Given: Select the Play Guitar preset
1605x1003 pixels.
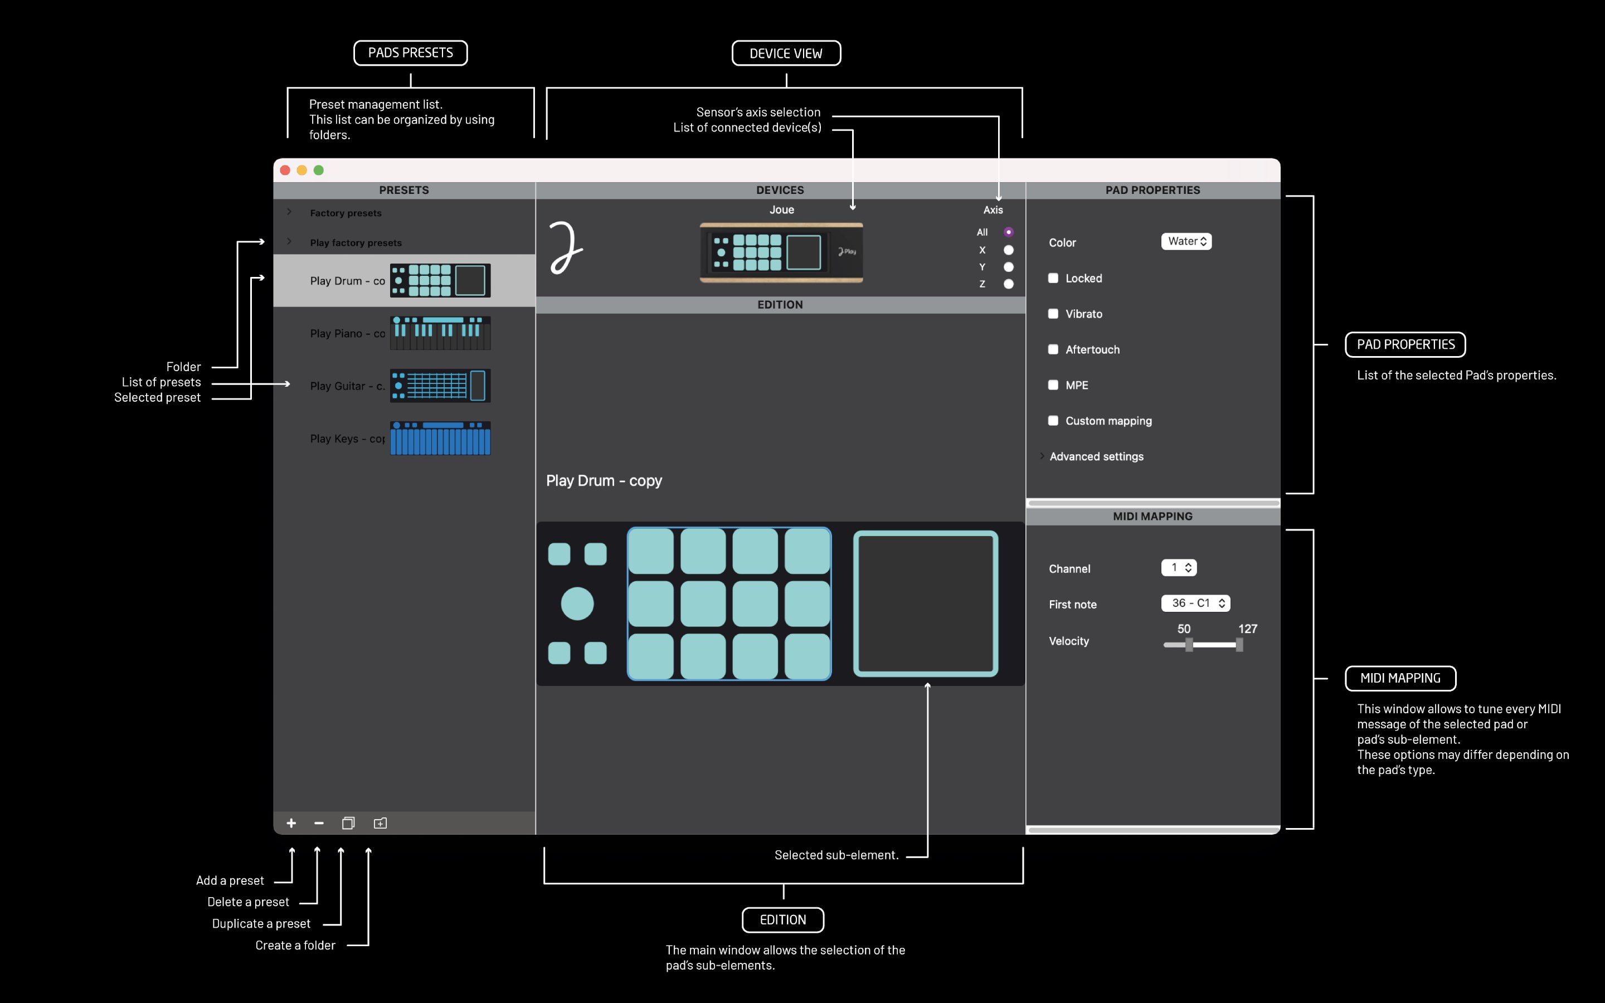Looking at the screenshot, I should (347, 386).
